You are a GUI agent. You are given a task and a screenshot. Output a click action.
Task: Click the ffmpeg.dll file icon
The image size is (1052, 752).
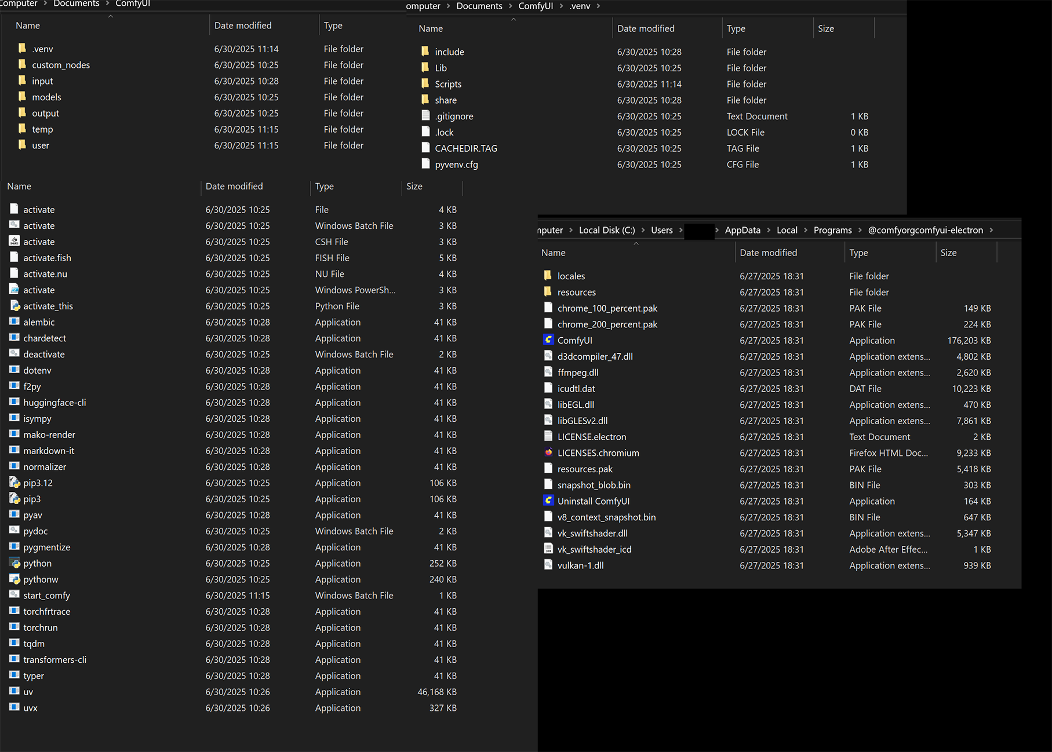tap(548, 372)
